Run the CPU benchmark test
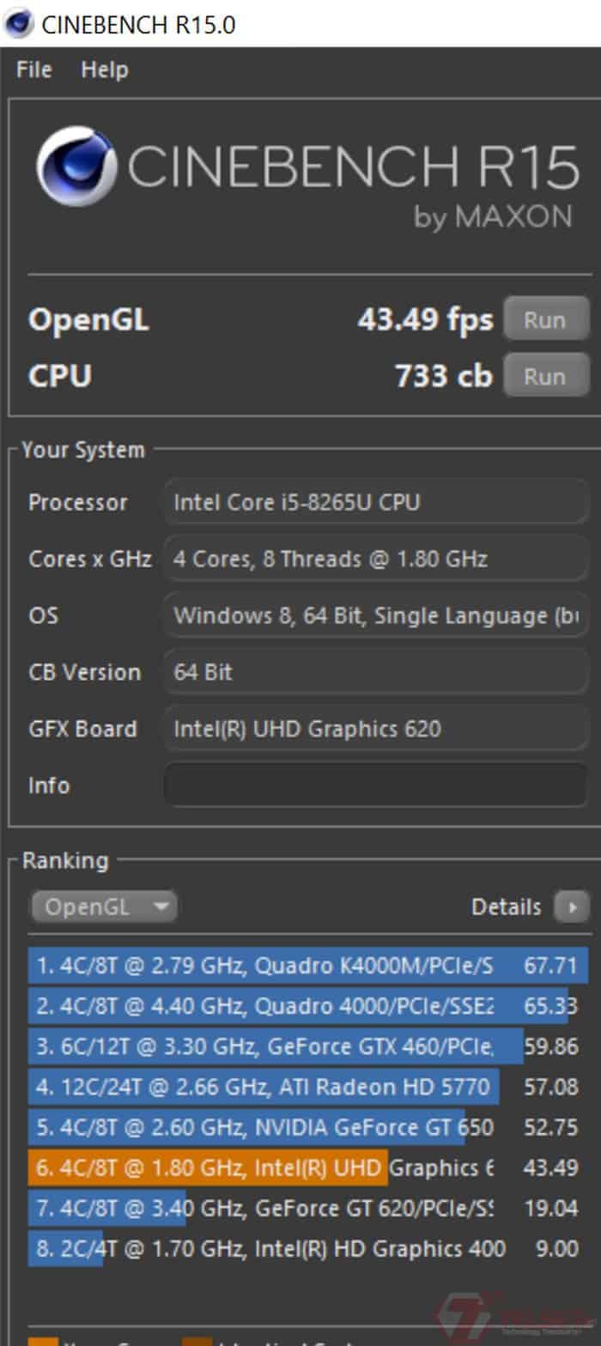Screen dimensions: 601x1346 [545, 376]
